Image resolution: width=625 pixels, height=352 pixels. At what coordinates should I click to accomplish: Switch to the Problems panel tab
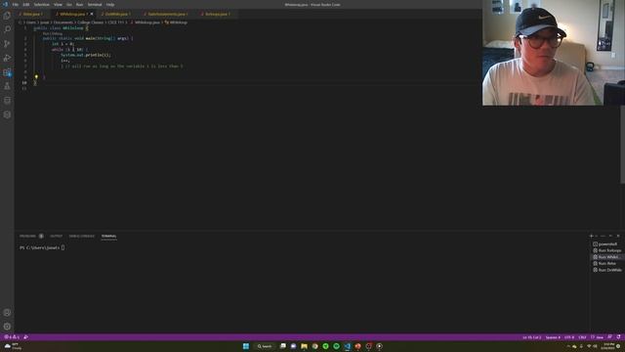coord(27,236)
